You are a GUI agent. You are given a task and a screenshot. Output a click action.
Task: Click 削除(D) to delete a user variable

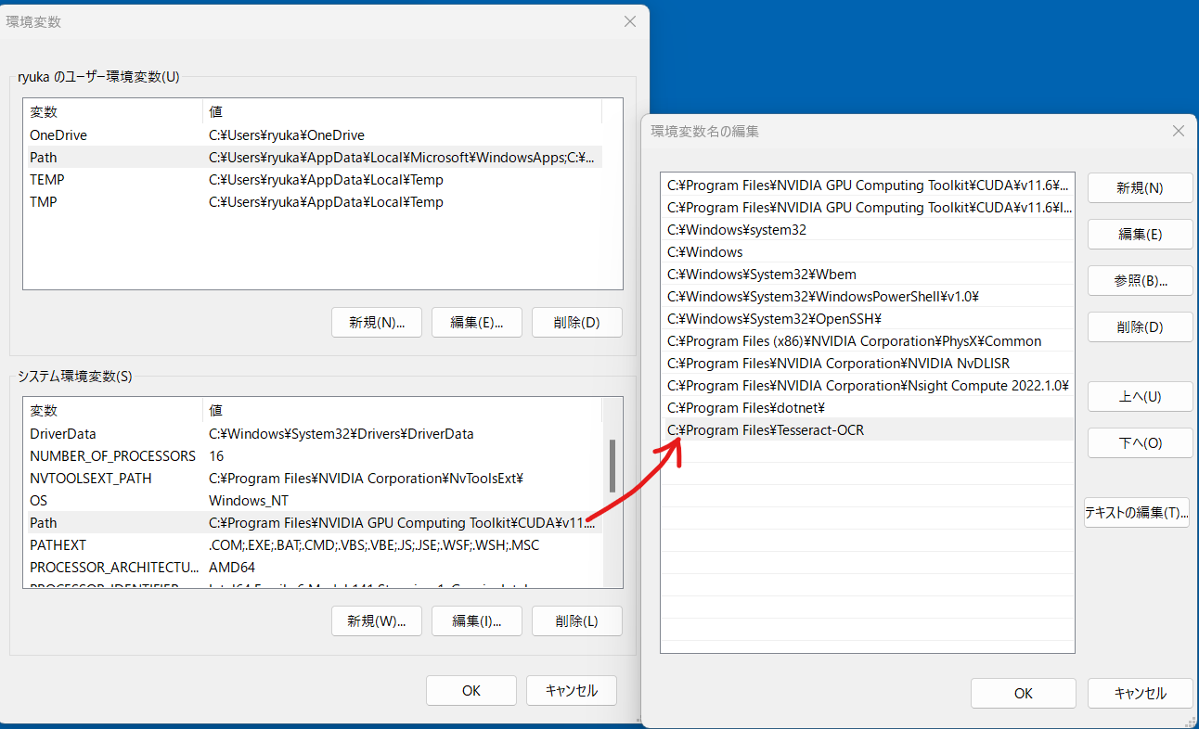pos(576,322)
